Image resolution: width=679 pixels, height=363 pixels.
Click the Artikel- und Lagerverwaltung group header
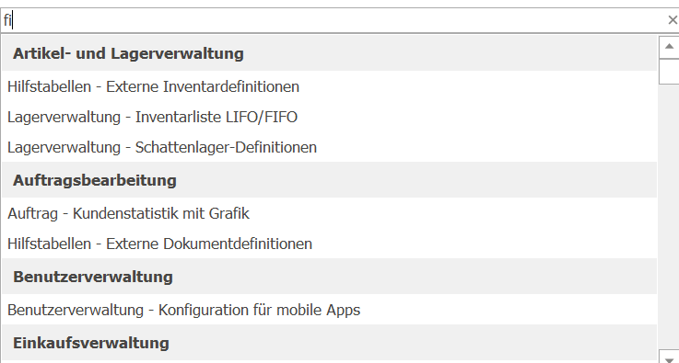[x=329, y=53]
